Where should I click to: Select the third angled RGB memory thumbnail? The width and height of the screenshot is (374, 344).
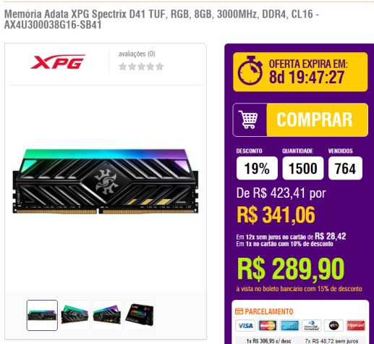[x=107, y=315]
